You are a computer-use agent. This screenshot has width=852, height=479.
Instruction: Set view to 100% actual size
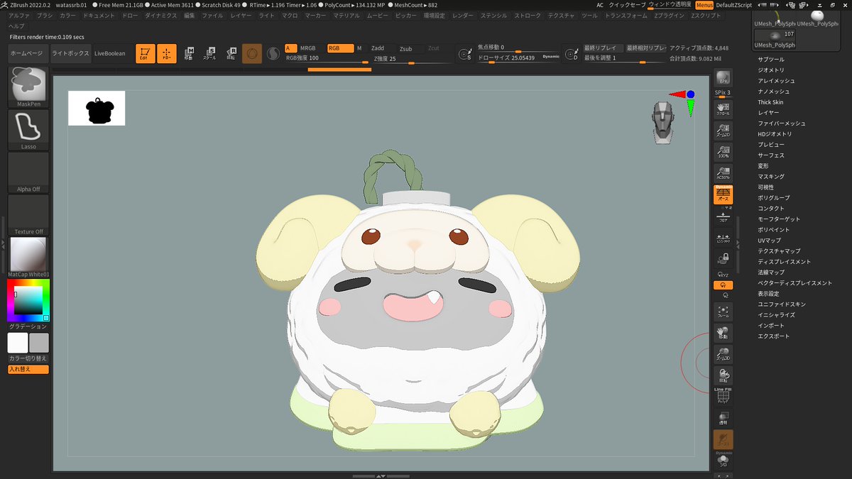(x=723, y=152)
